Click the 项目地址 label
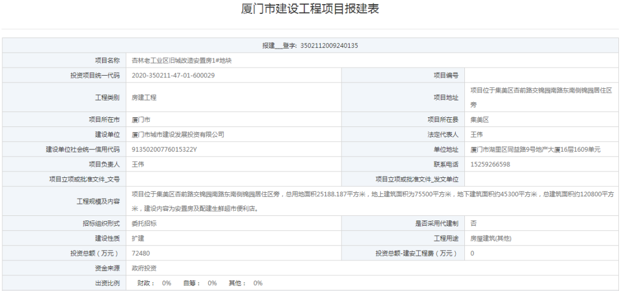This screenshot has width=623, height=291. point(446,98)
